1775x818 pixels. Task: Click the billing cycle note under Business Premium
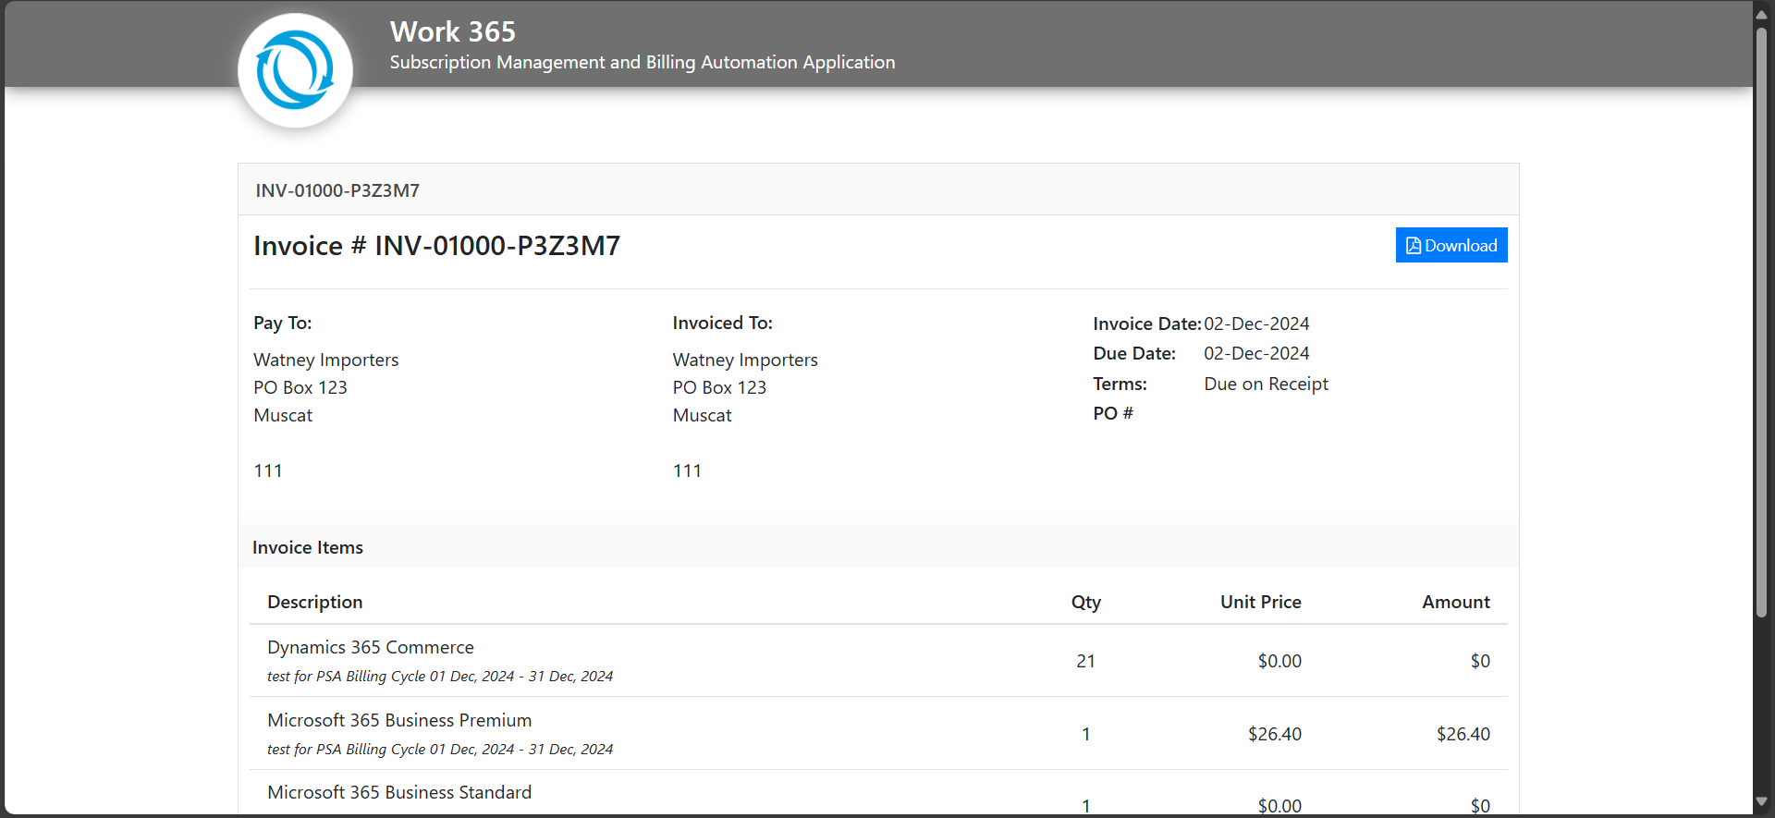click(440, 749)
